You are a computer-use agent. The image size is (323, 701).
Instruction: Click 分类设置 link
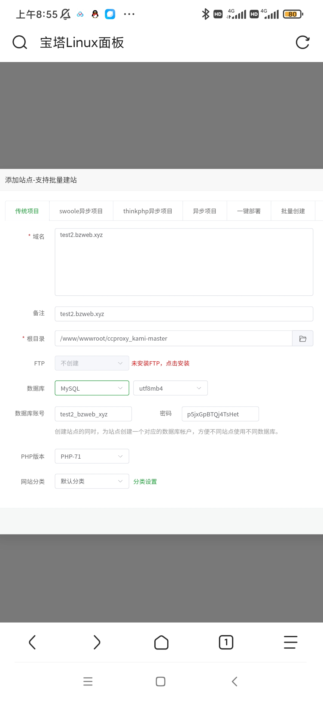(145, 481)
